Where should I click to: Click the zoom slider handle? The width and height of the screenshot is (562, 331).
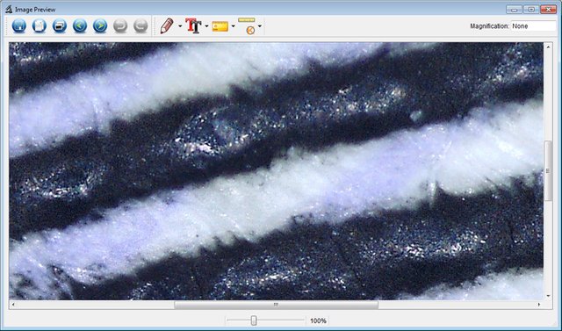click(x=254, y=320)
